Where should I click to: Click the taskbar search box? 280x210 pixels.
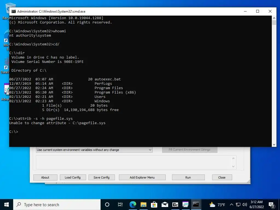57,205
